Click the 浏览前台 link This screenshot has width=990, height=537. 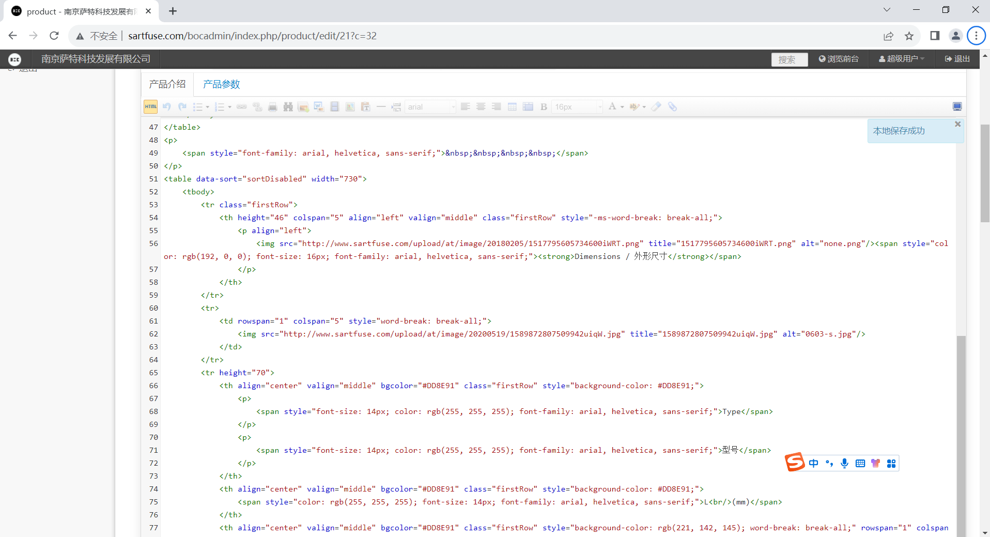coord(839,59)
